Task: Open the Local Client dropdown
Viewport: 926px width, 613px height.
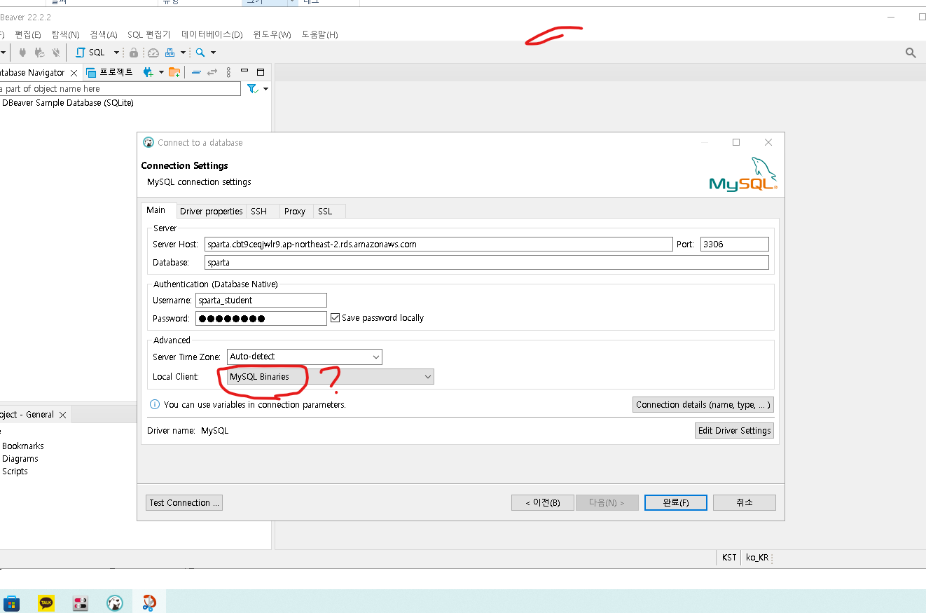Action: tap(331, 377)
